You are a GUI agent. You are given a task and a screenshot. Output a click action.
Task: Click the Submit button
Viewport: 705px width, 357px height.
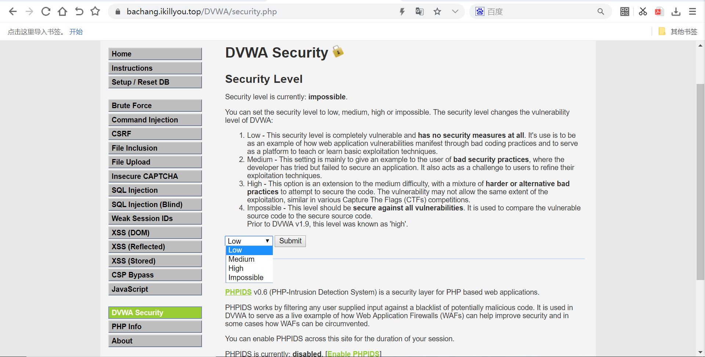point(290,241)
